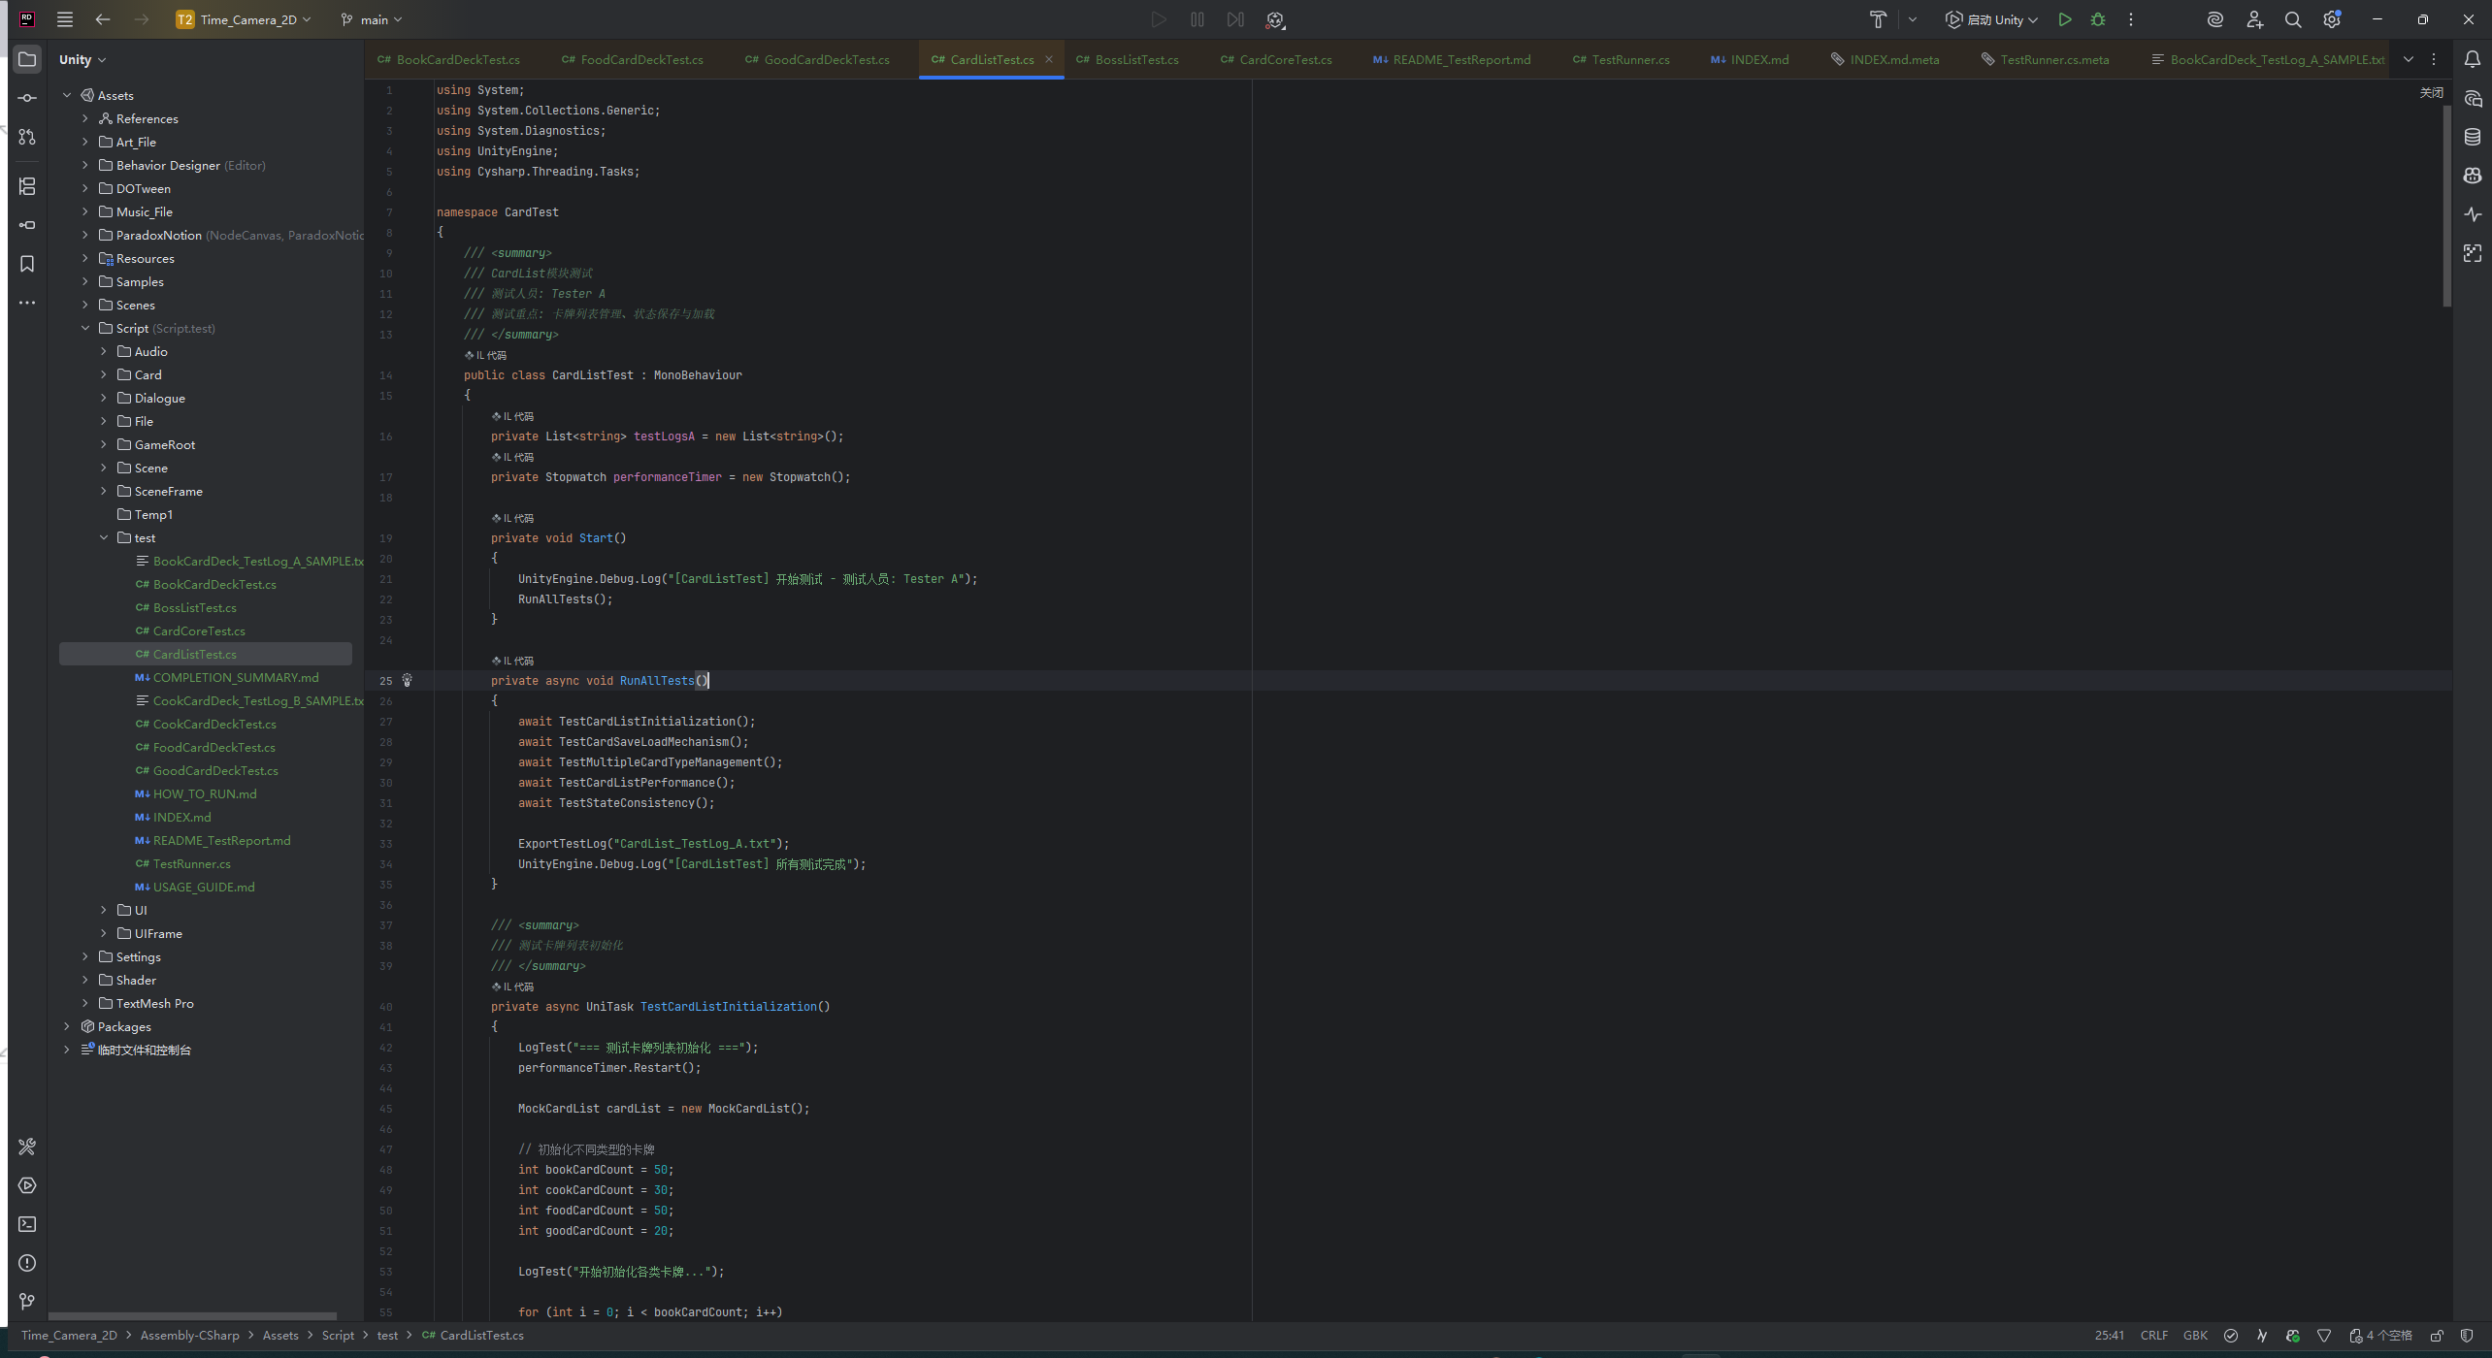The height and width of the screenshot is (1358, 2492).
Task: Click the Debug bug icon
Action: pos(2098,19)
